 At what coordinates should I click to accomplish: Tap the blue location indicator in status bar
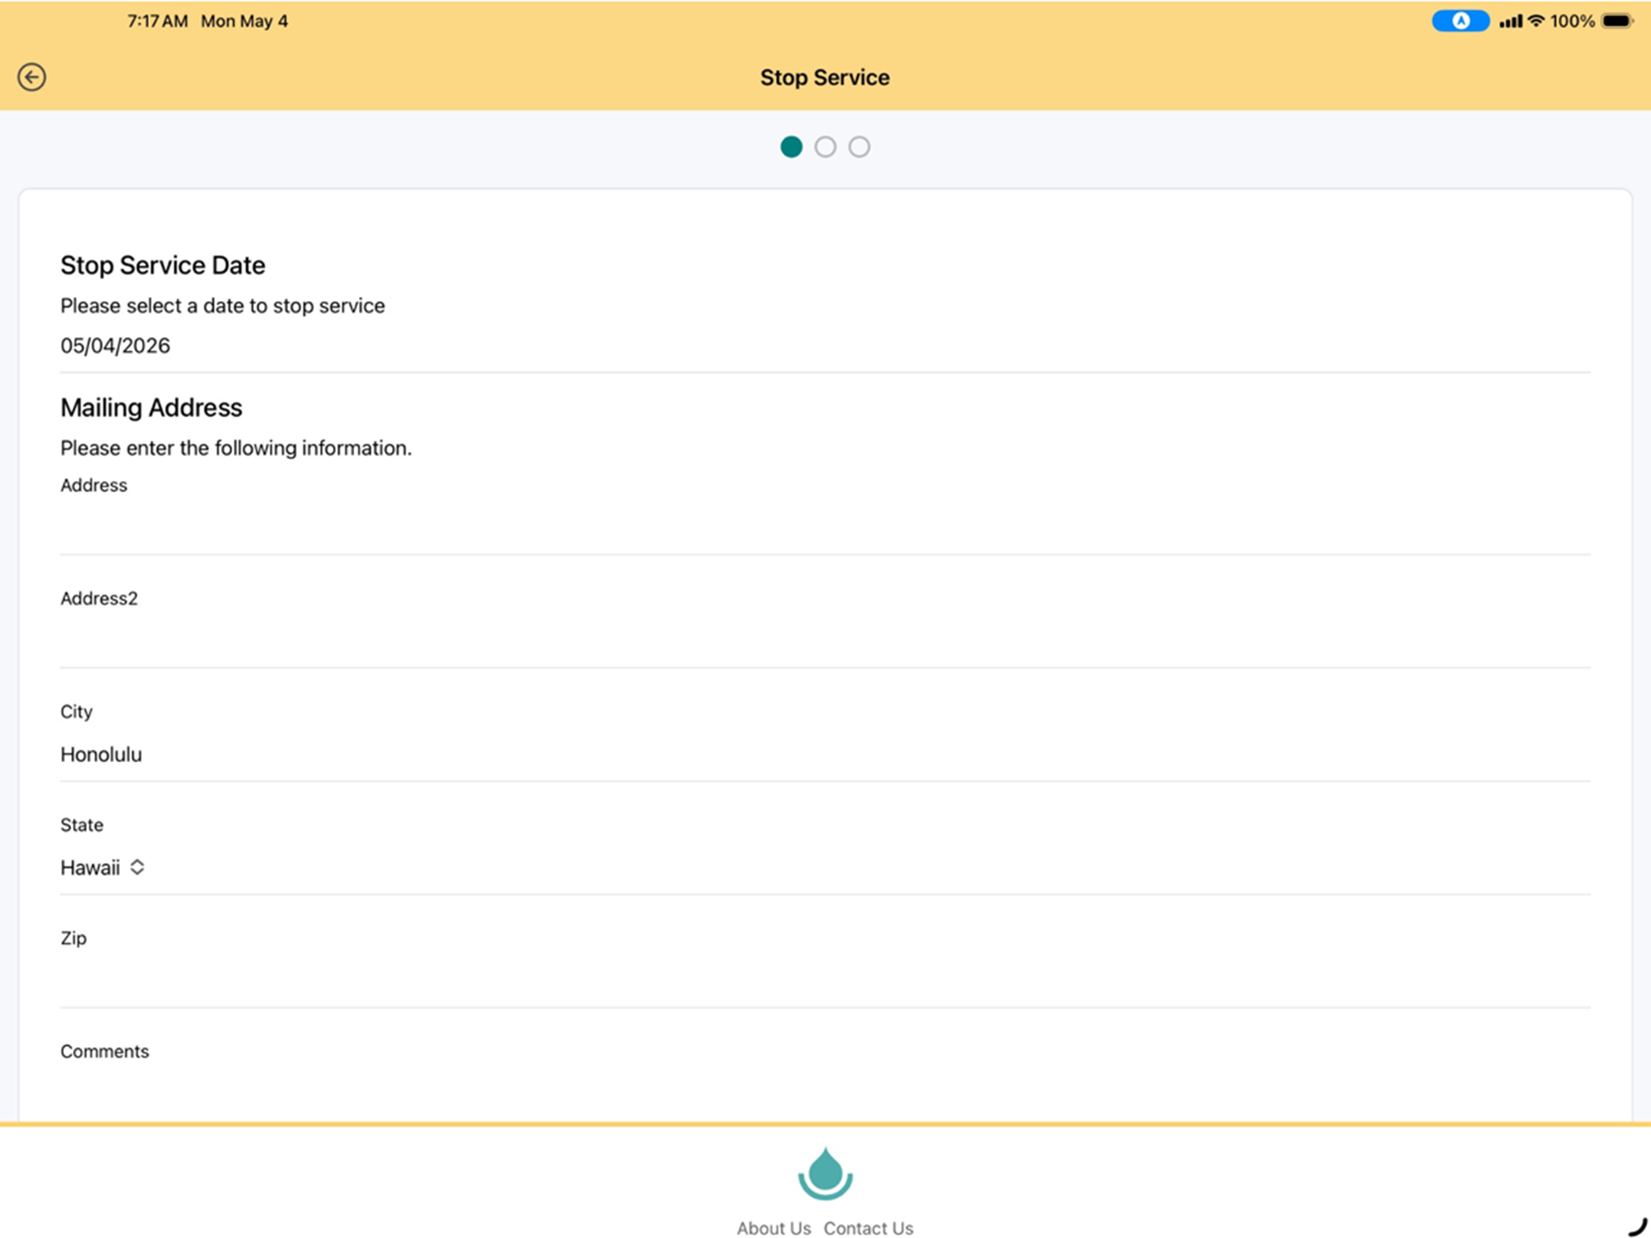(x=1460, y=21)
